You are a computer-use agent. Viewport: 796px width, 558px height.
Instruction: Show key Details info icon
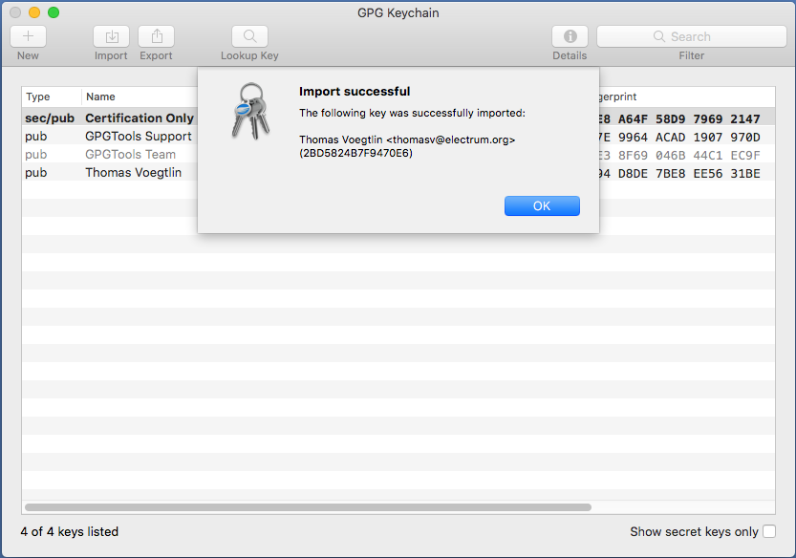pyautogui.click(x=570, y=36)
